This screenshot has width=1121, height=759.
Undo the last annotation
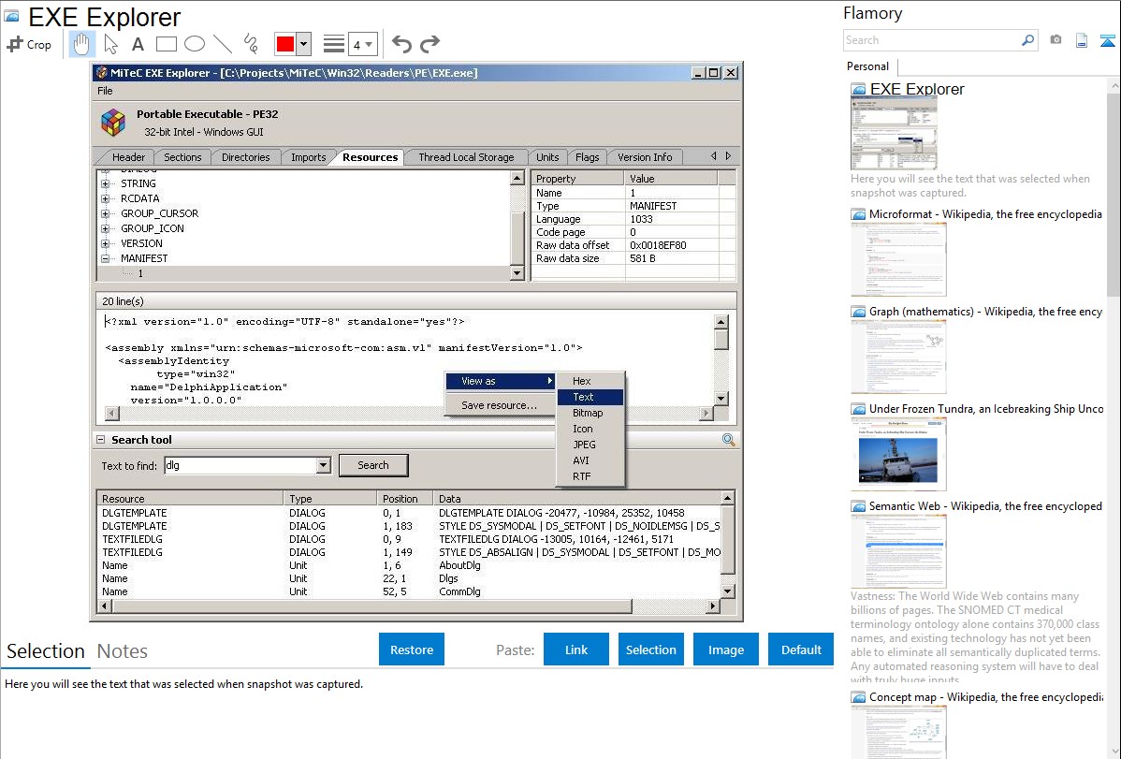[401, 44]
